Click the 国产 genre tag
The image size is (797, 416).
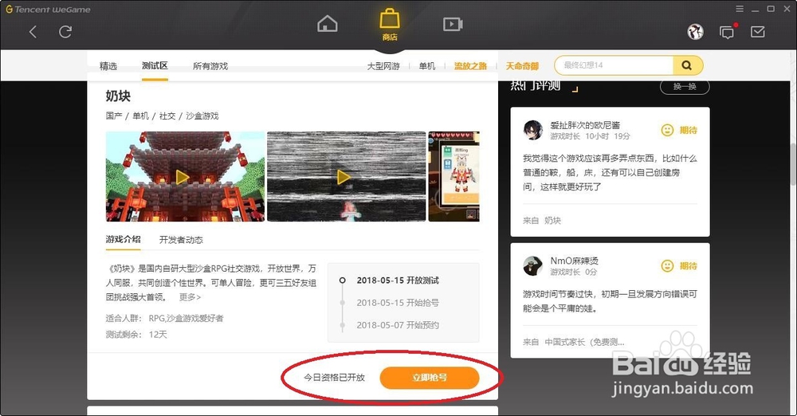[114, 116]
